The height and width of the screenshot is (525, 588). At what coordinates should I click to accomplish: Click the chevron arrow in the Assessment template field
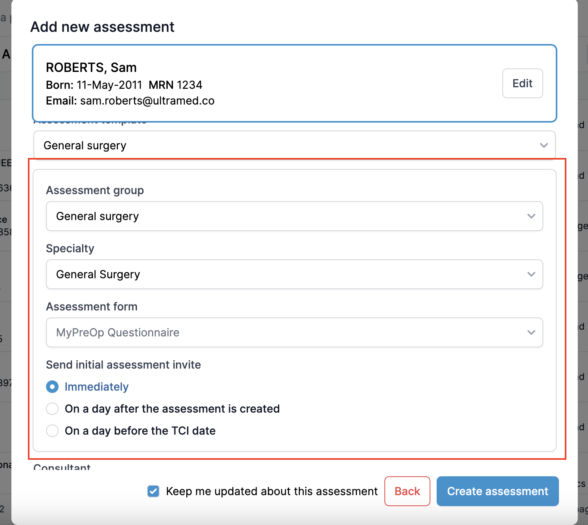click(x=544, y=145)
